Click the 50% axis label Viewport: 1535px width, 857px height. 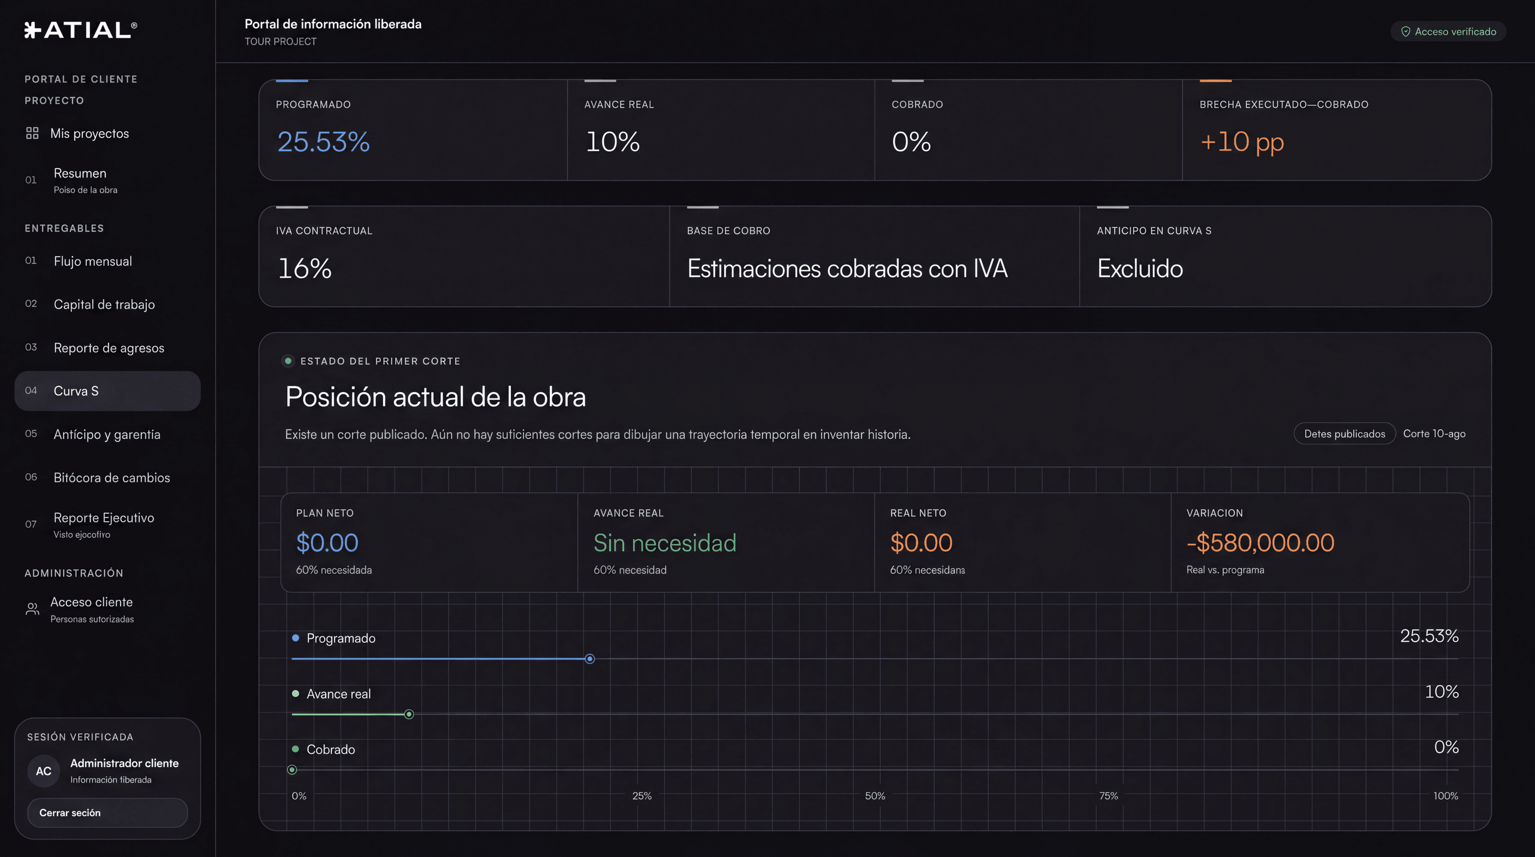pyautogui.click(x=875, y=796)
